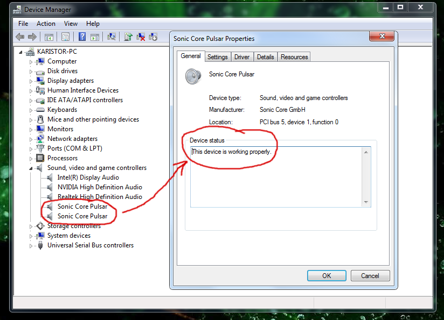Expand the Keyboards node

pyautogui.click(x=31, y=110)
